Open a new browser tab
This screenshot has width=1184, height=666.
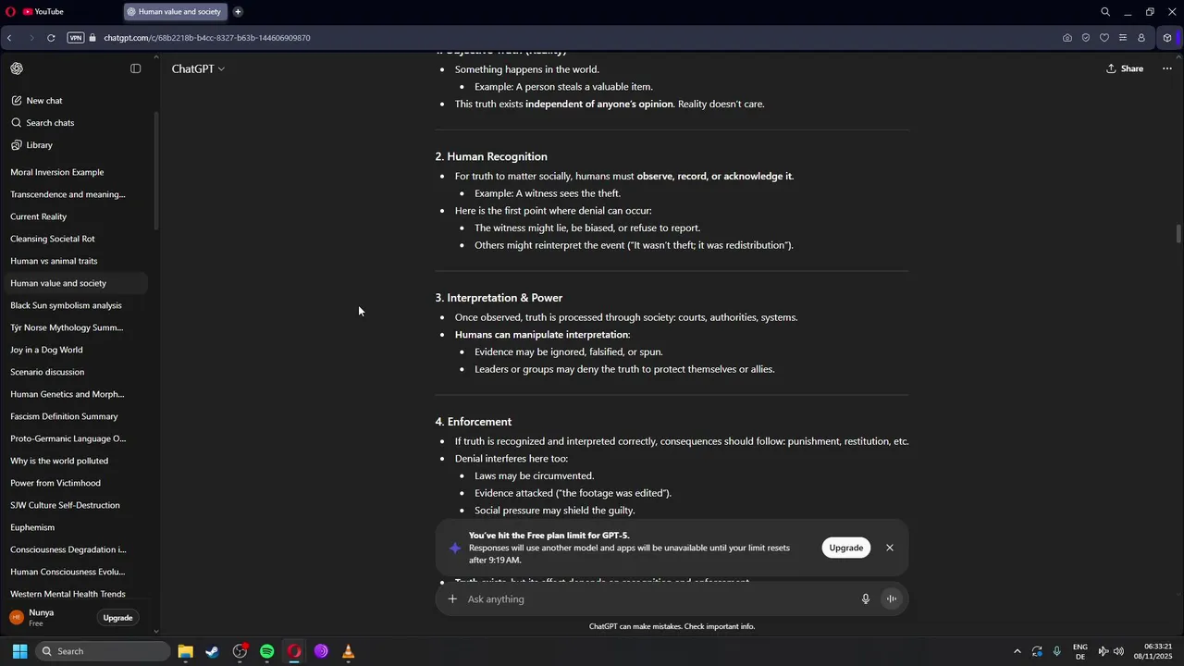(238, 12)
